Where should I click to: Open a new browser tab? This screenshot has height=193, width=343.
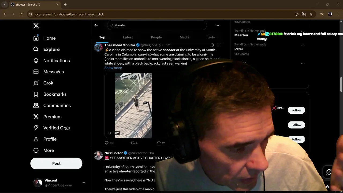65,5
